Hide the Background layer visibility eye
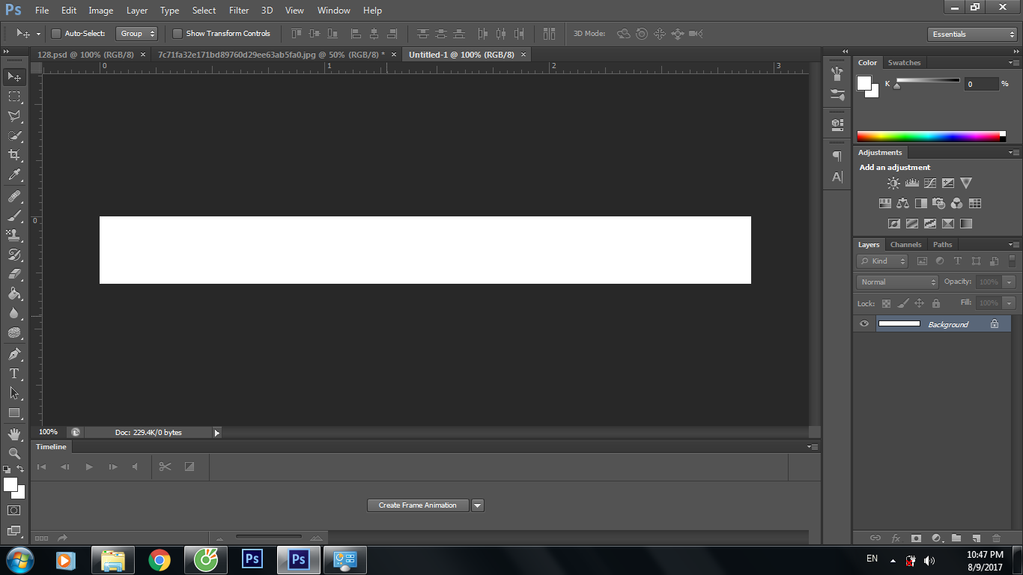The image size is (1023, 575). tap(864, 324)
